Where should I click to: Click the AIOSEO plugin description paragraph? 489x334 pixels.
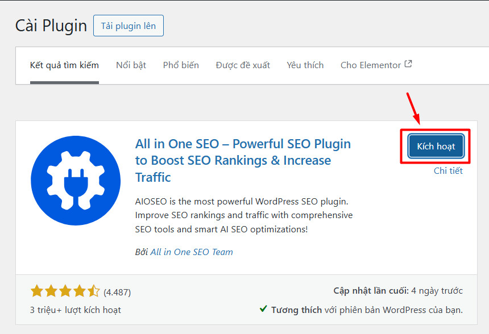(x=244, y=215)
